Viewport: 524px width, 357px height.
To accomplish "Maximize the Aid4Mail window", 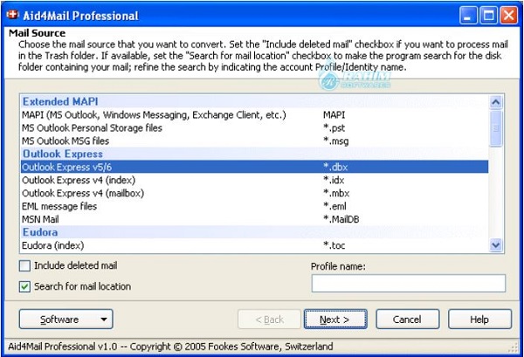I will pos(488,16).
